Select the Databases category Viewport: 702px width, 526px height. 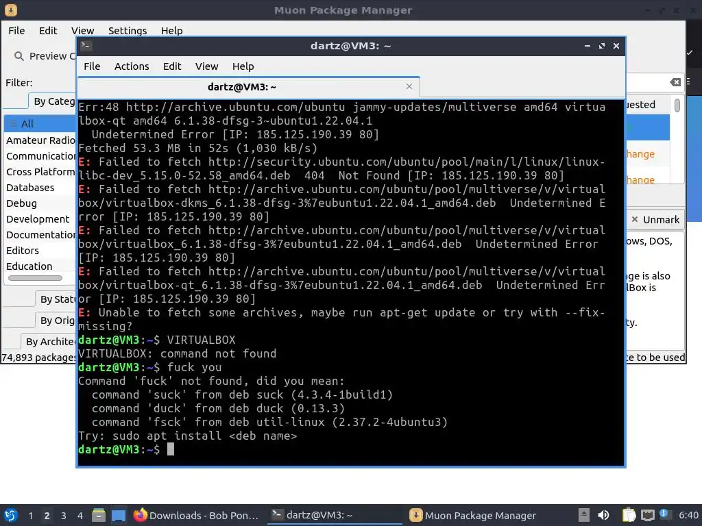pyautogui.click(x=40, y=188)
